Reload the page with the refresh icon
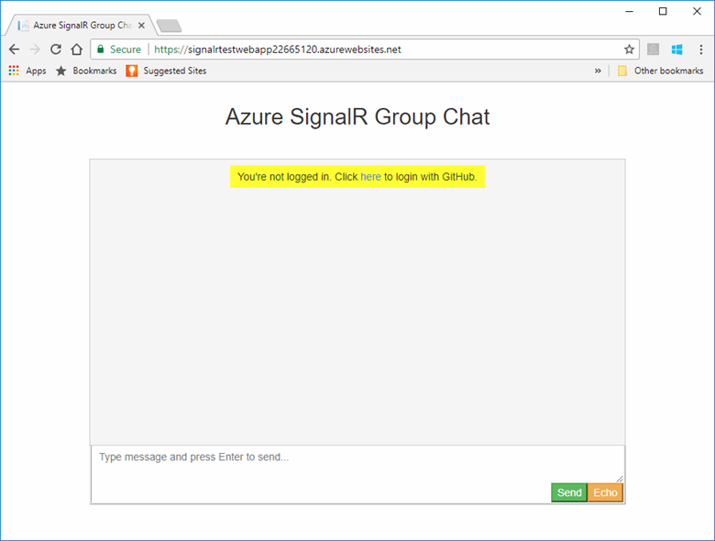Screen dimensions: 715x541 point(56,50)
